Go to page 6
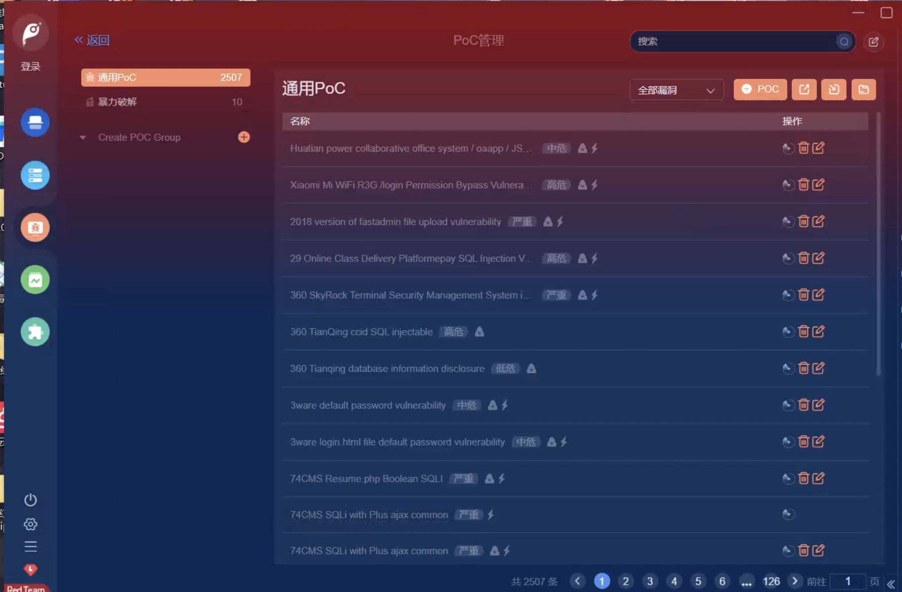The width and height of the screenshot is (902, 592). (722, 581)
